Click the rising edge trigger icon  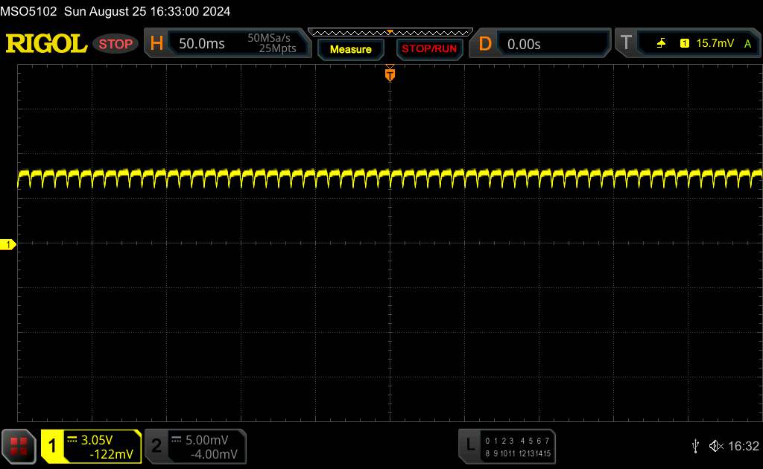[662, 43]
